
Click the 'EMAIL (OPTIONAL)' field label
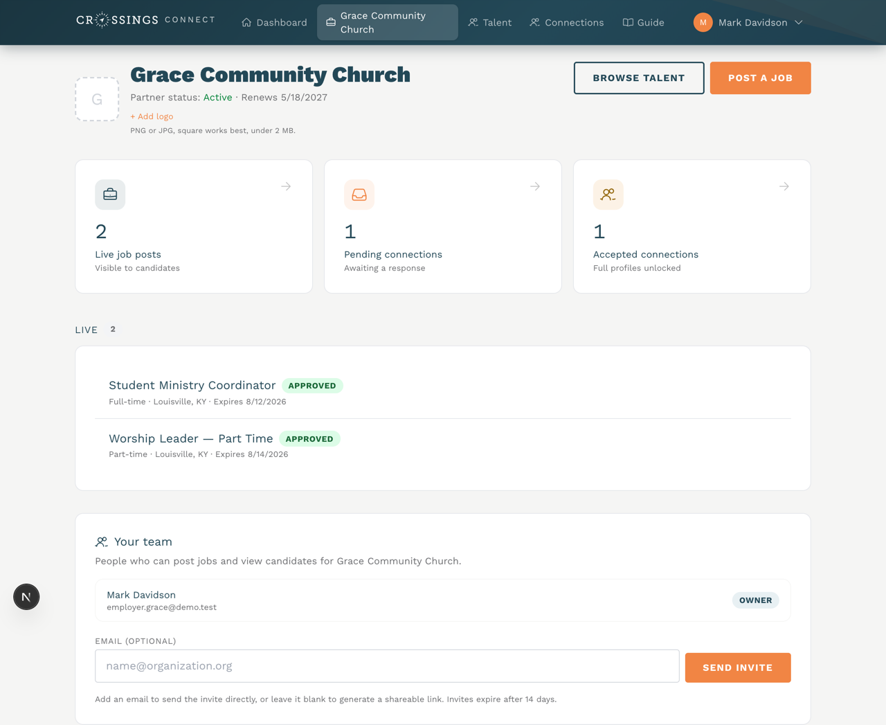[136, 641]
